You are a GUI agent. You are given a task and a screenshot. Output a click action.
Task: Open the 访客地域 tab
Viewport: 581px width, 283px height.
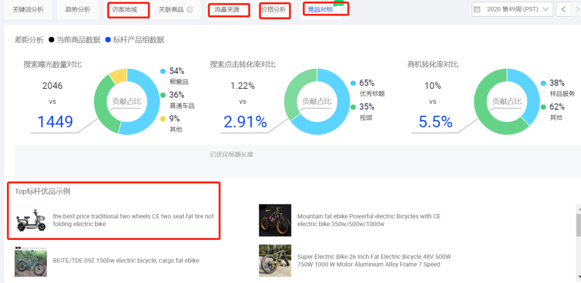coord(125,10)
